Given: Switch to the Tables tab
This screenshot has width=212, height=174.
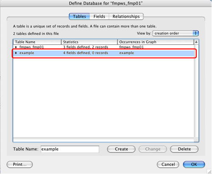Looking at the screenshot, I should (79, 17).
